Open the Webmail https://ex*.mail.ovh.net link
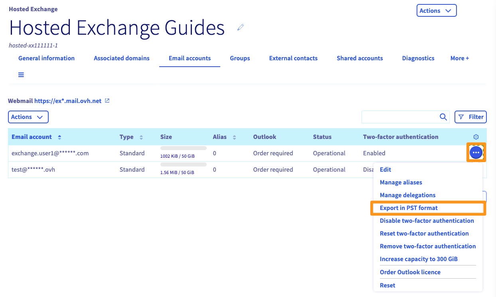This screenshot has height=297, width=496. [x=67, y=101]
